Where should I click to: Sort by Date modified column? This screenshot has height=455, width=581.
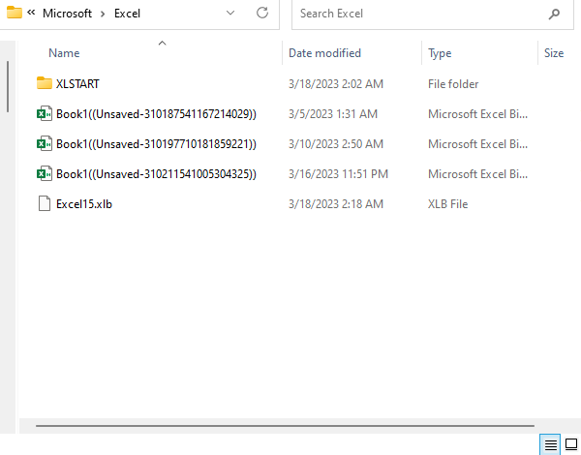[324, 53]
